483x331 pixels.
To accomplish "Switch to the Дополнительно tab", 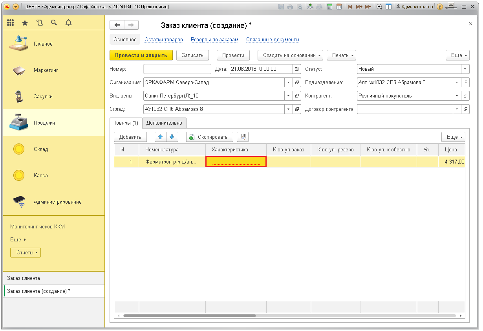I will point(164,123).
